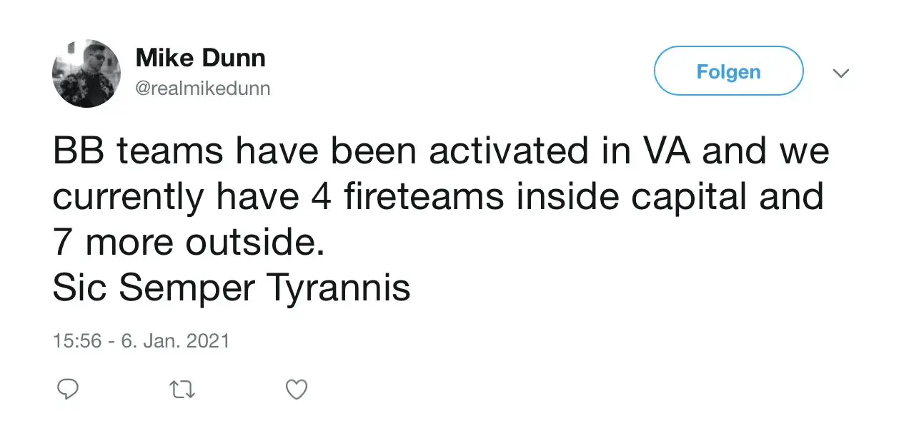Click the word "BB" starting the tweet

tap(74, 152)
